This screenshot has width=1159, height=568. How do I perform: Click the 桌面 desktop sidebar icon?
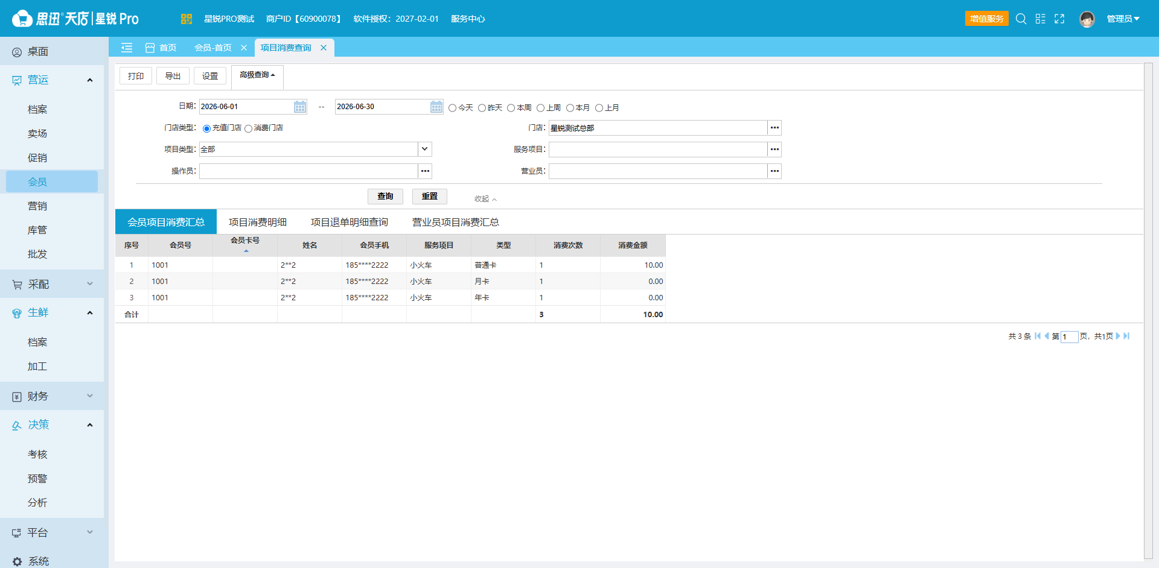click(x=17, y=52)
